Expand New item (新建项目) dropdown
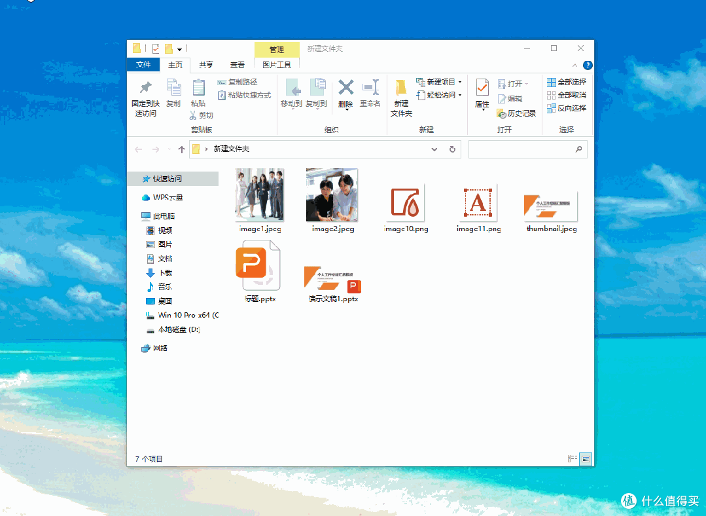Image resolution: width=706 pixels, height=516 pixels. [x=460, y=82]
